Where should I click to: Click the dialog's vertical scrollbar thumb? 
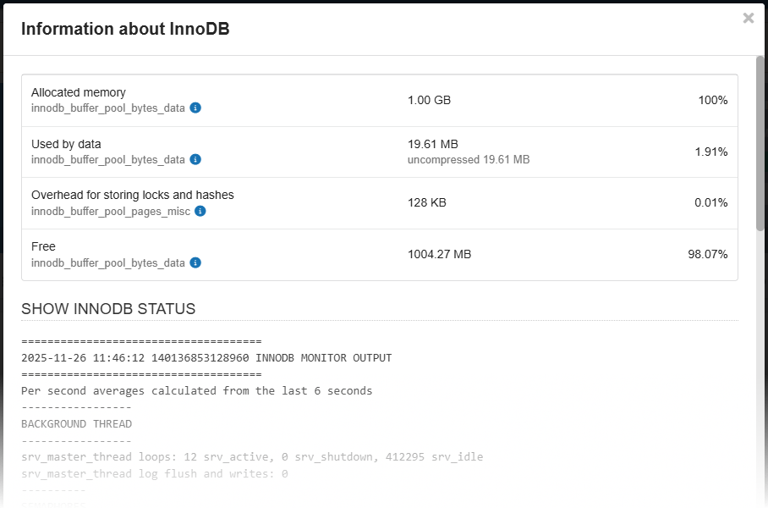coord(760,142)
